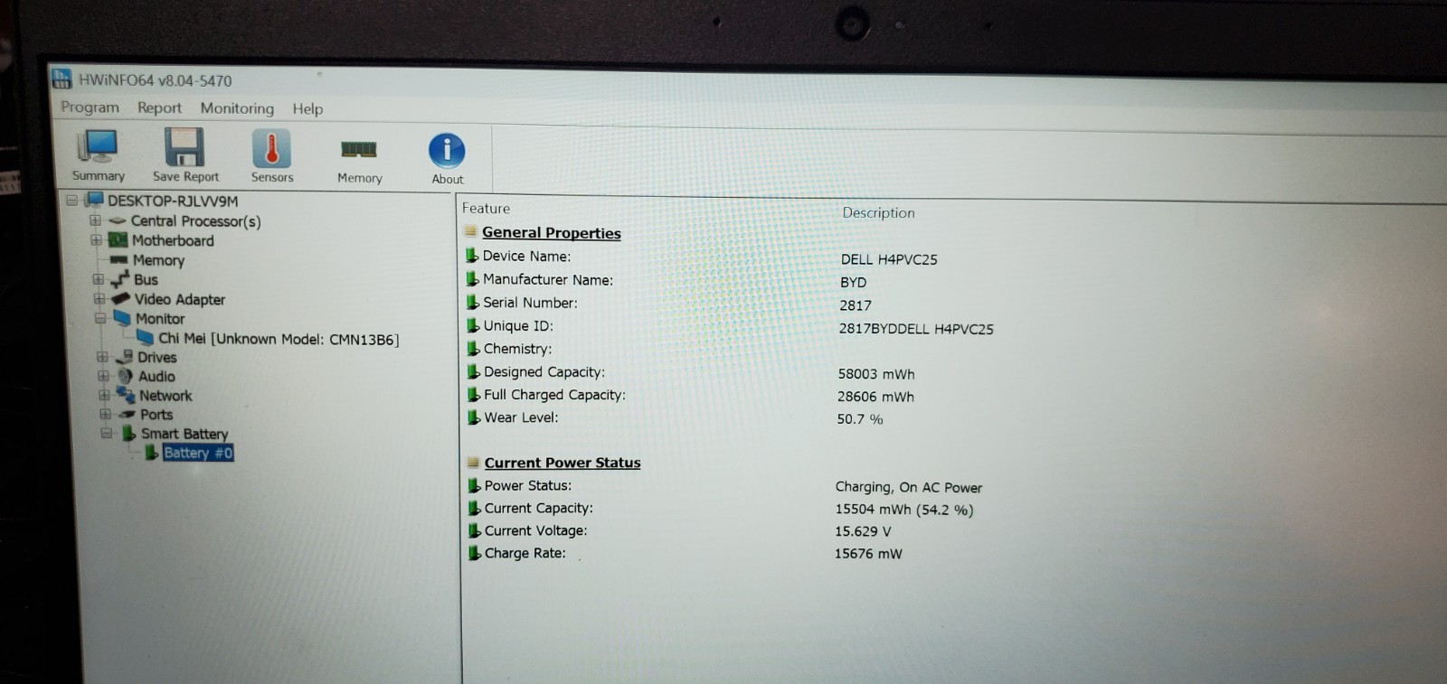Screen dimensions: 1447x684
Task: Expand the Network tree node
Action: (104, 395)
